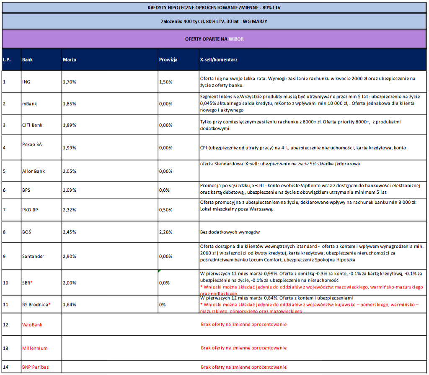Click the Marża column header
Image resolution: width=429 pixels, height=375 pixels.
click(x=70, y=60)
